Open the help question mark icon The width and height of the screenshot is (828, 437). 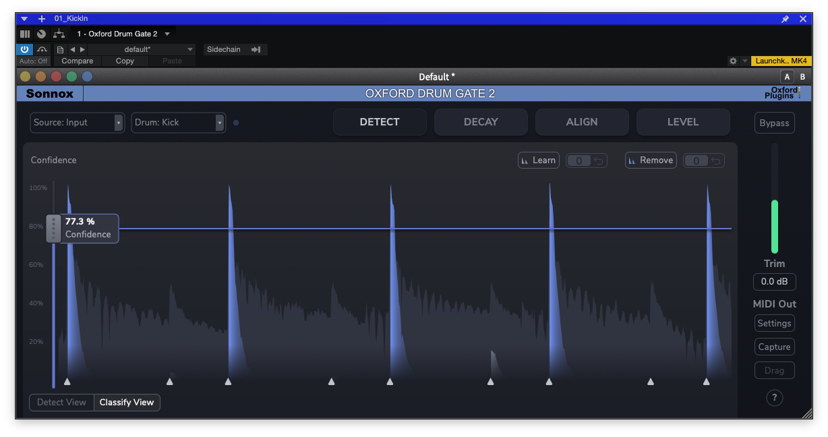pyautogui.click(x=774, y=398)
